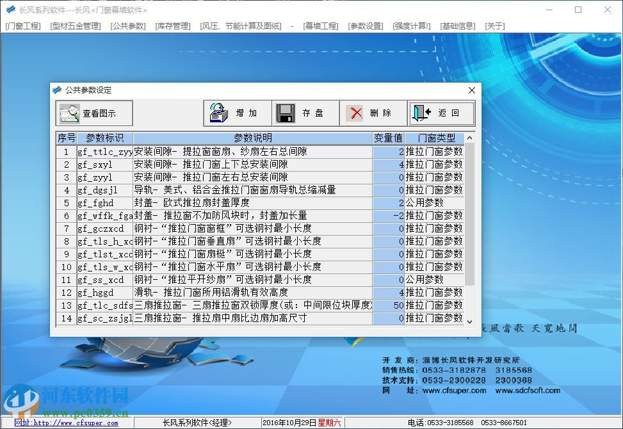Click the 公共参数设定 dialog title icon
Viewport: 623px width, 429px height.
point(58,90)
